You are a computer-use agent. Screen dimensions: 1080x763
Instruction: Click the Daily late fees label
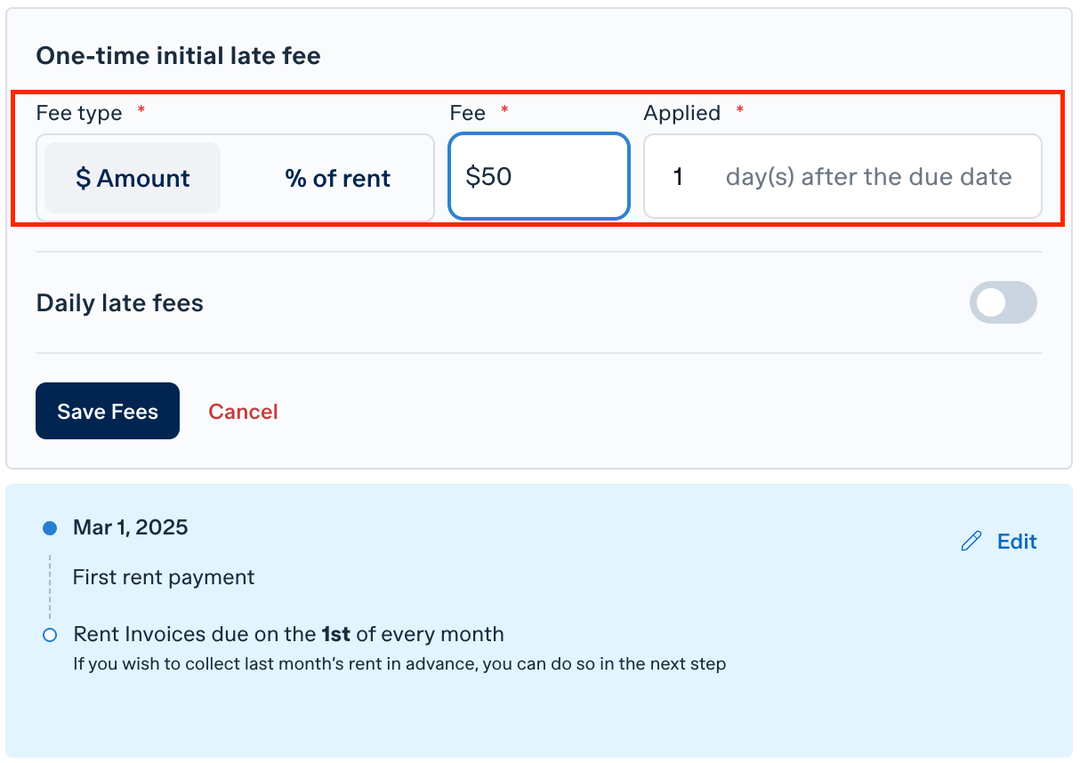pos(120,303)
